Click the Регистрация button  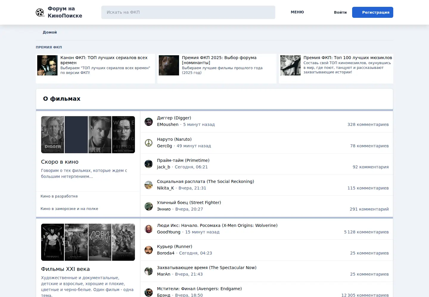(x=373, y=12)
